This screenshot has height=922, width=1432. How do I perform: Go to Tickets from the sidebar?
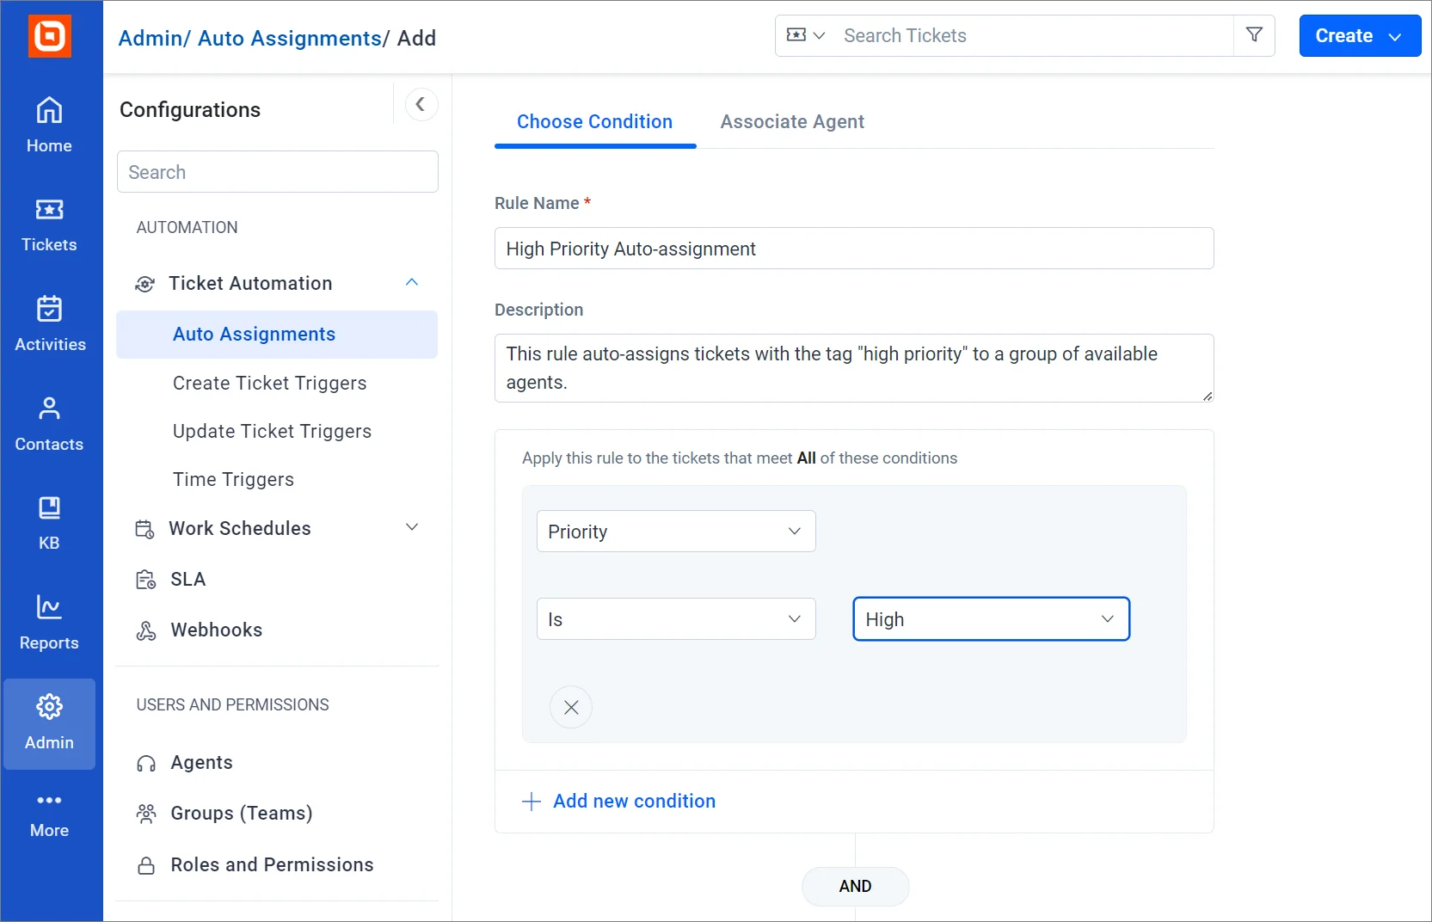49,224
